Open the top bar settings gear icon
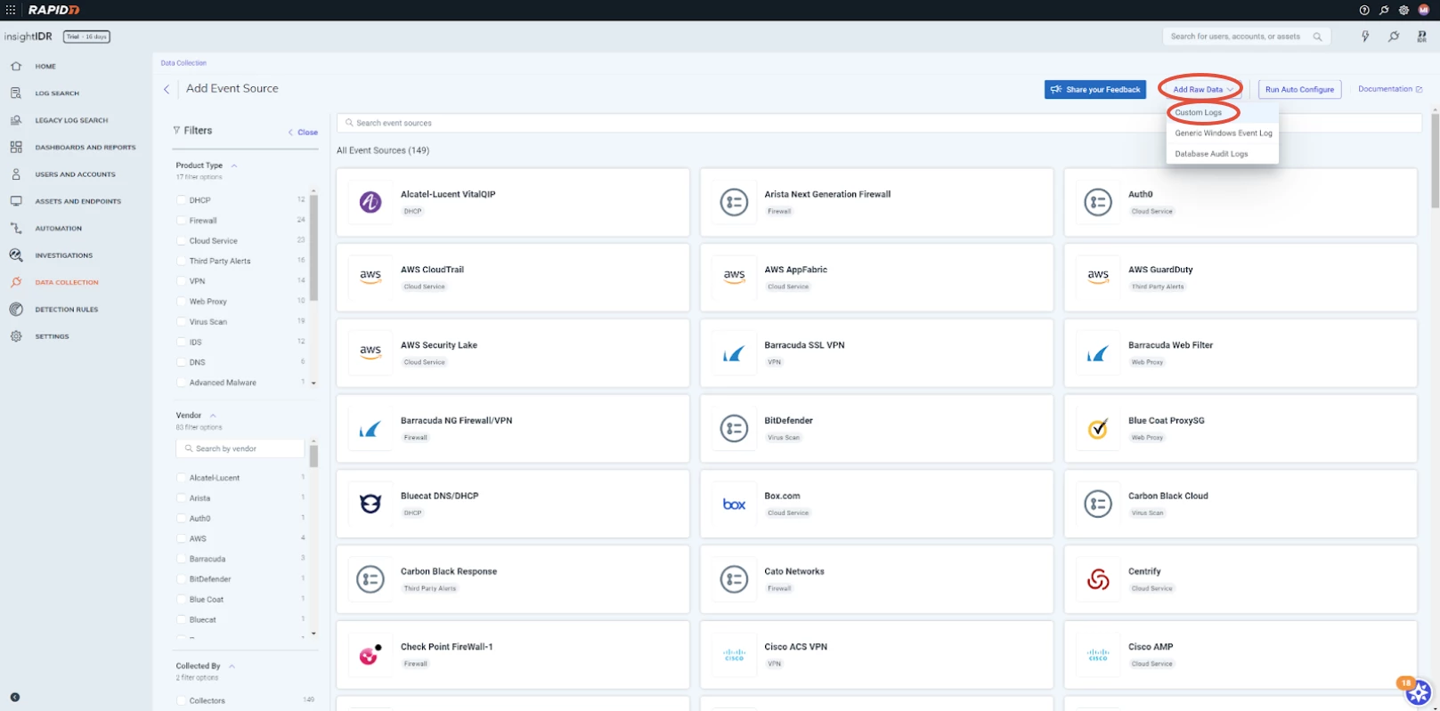The width and height of the screenshot is (1440, 711). pyautogui.click(x=1403, y=10)
